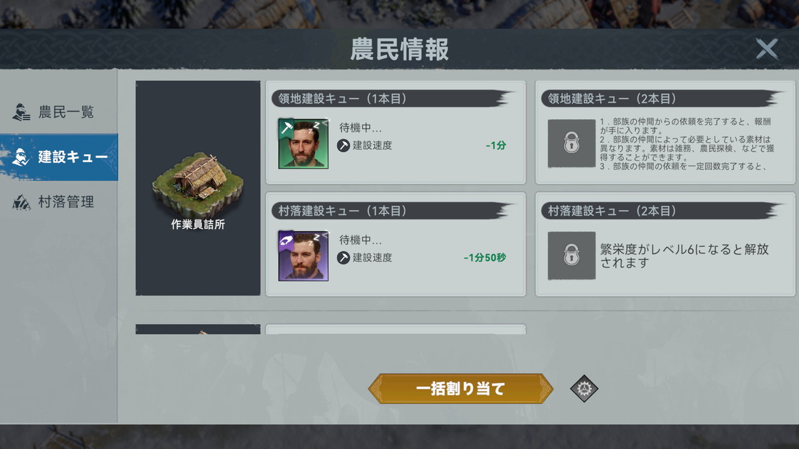Click the 農民一覧 sidebar icon
This screenshot has height=449, width=799.
coord(21,112)
